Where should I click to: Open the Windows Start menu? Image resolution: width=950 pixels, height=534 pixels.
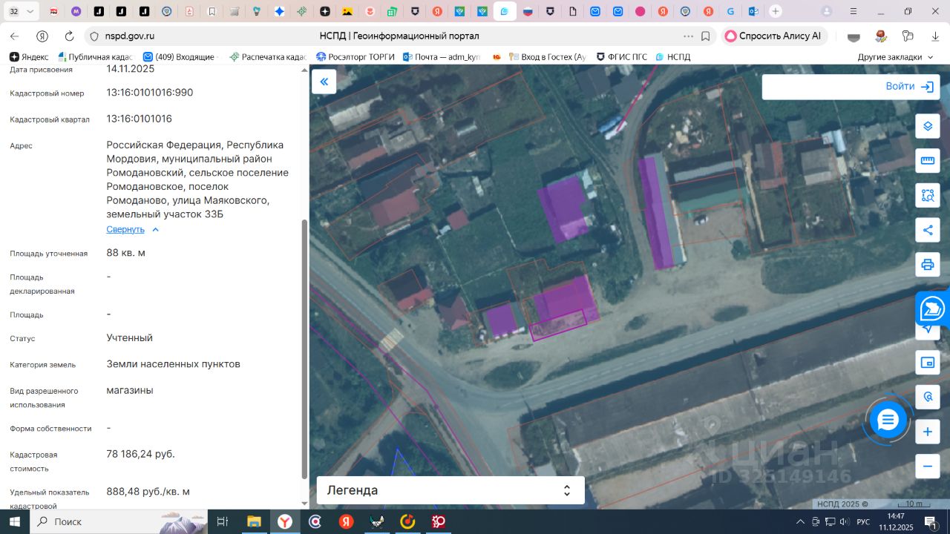[x=15, y=521]
